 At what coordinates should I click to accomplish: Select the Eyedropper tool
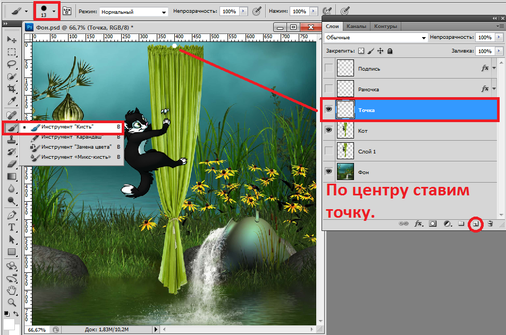(x=12, y=101)
